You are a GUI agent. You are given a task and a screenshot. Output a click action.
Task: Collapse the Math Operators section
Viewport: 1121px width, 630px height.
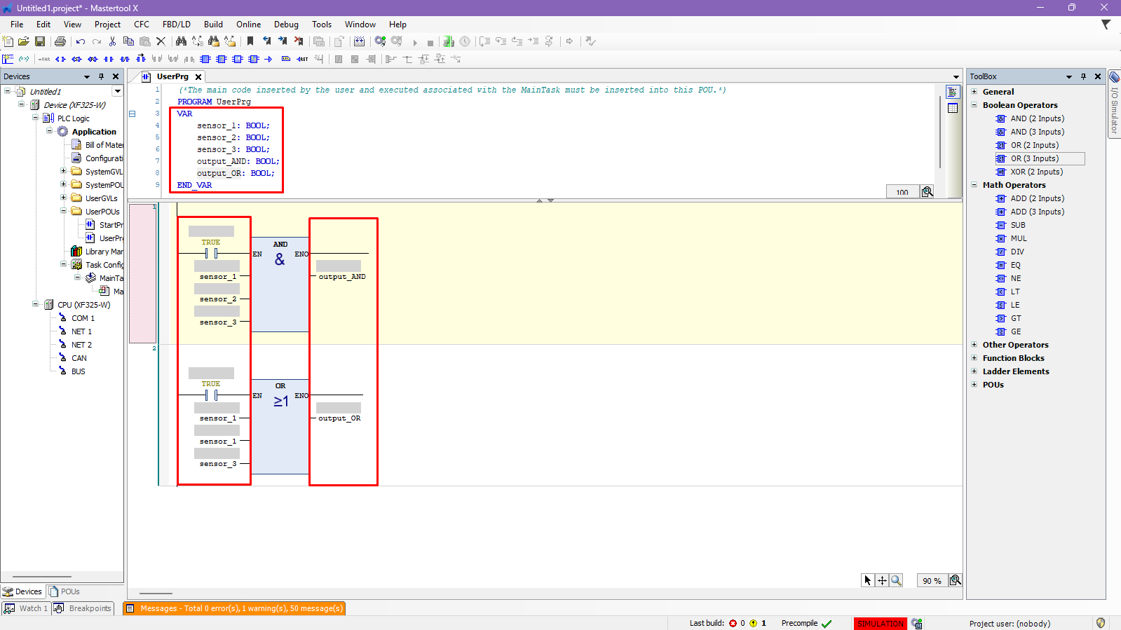974,185
